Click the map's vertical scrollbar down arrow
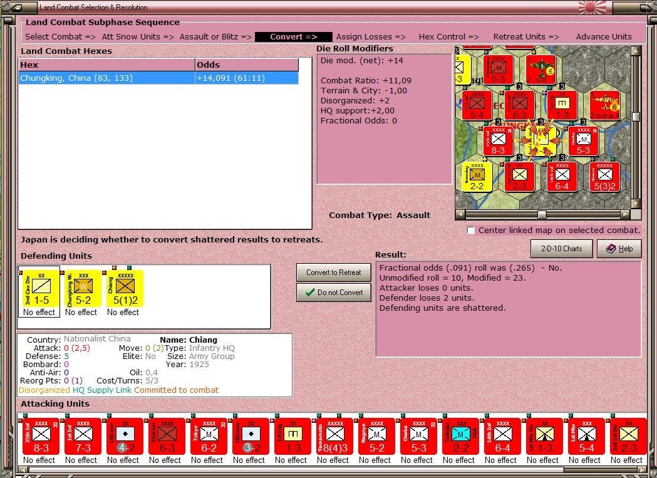Image resolution: width=657 pixels, height=478 pixels. (x=636, y=204)
